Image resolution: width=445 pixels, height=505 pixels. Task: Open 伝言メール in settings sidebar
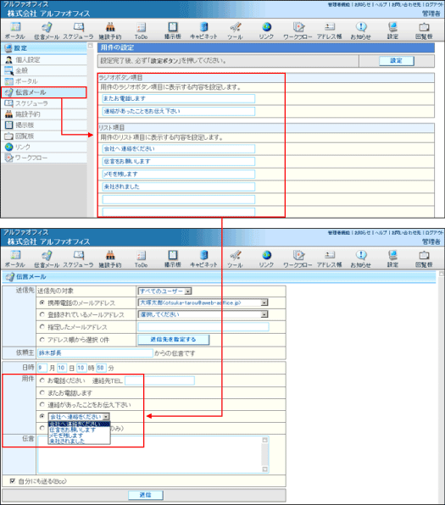(44, 92)
